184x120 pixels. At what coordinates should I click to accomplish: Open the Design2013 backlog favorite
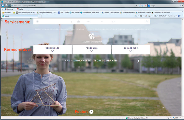tap(47, 13)
